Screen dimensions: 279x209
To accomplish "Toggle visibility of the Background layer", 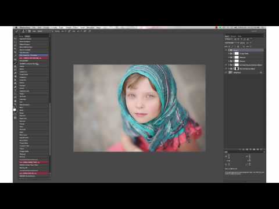I will click(x=226, y=73).
